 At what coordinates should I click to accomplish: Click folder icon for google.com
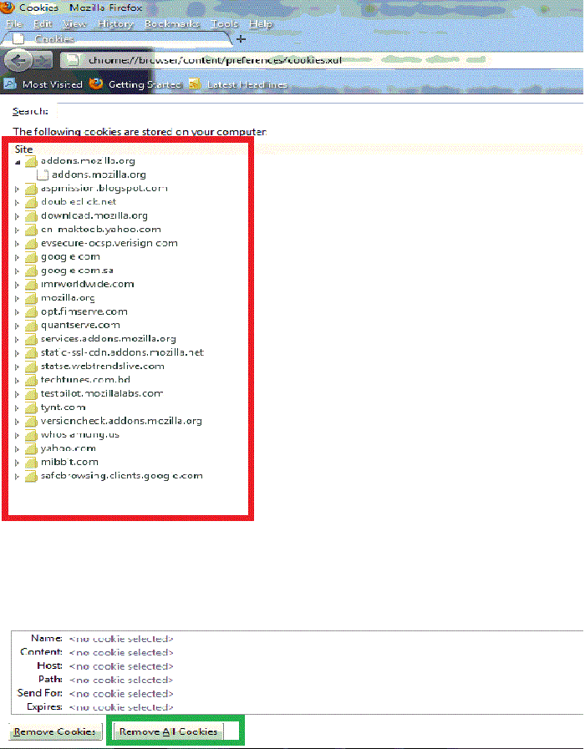pyautogui.click(x=31, y=257)
